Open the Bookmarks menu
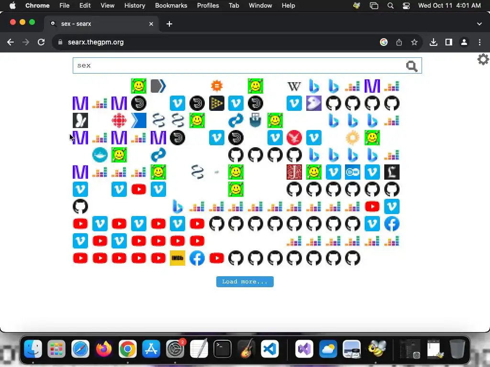Viewport: 490px width, 367px height. [171, 5]
